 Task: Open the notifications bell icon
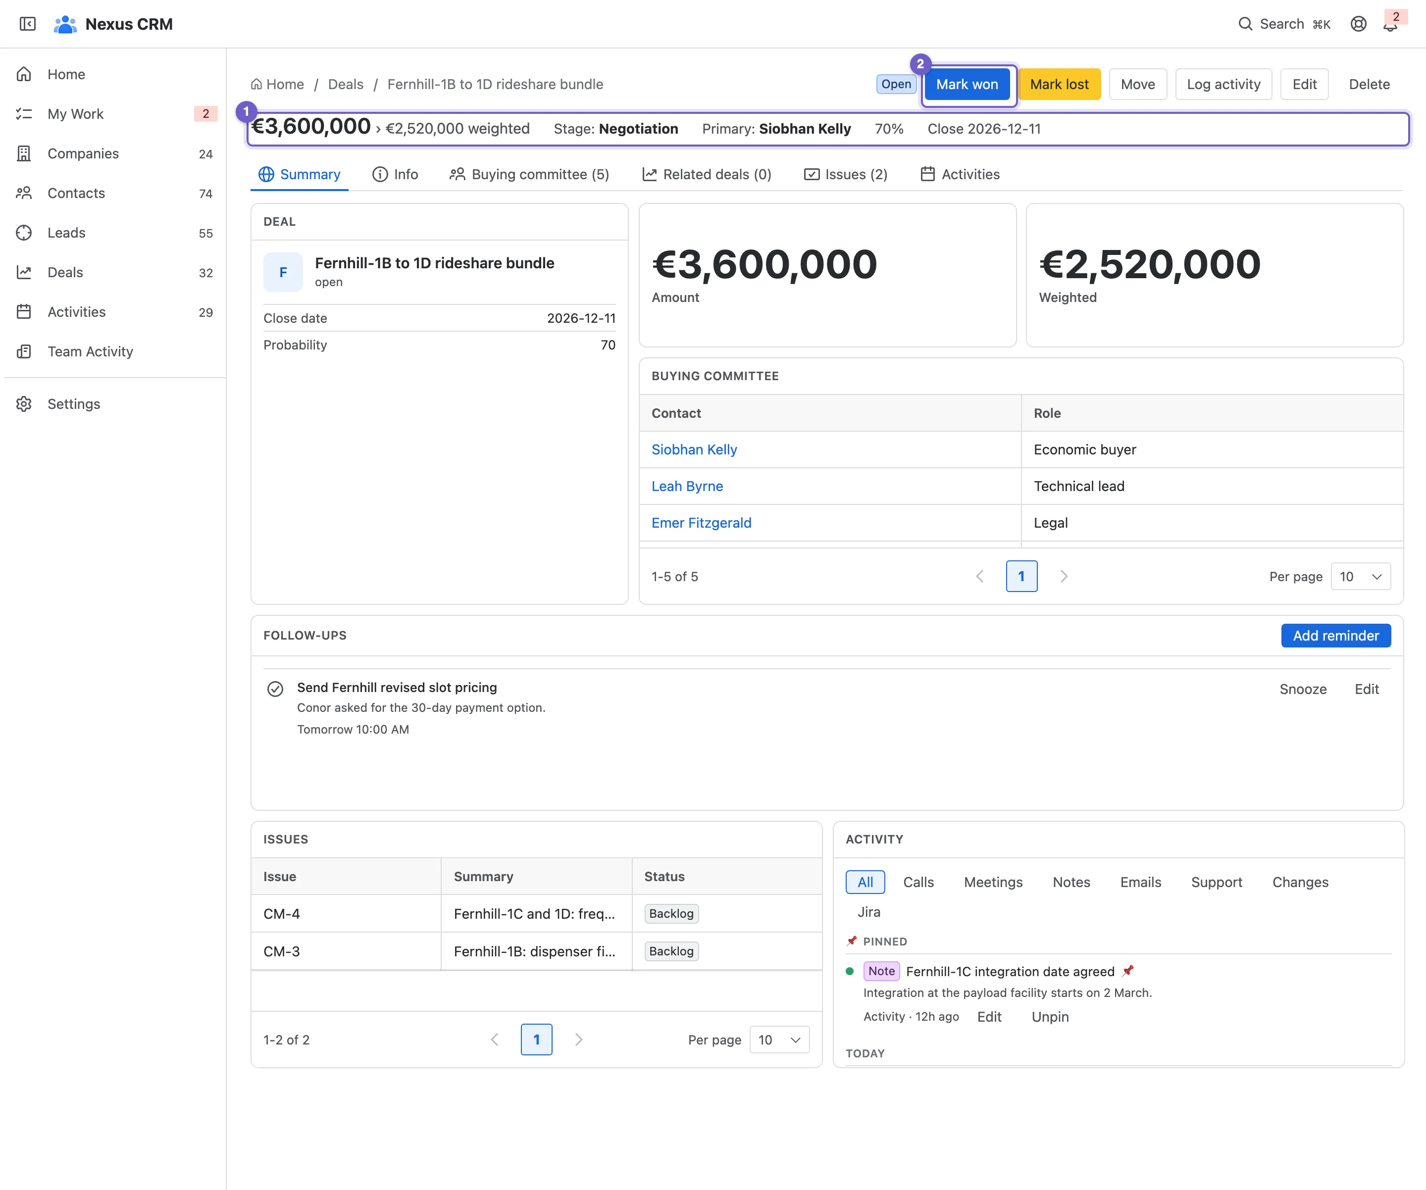click(x=1390, y=25)
